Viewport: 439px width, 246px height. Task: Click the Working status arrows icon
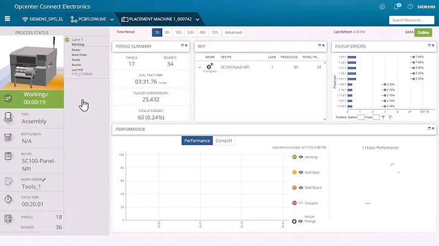tap(8, 99)
